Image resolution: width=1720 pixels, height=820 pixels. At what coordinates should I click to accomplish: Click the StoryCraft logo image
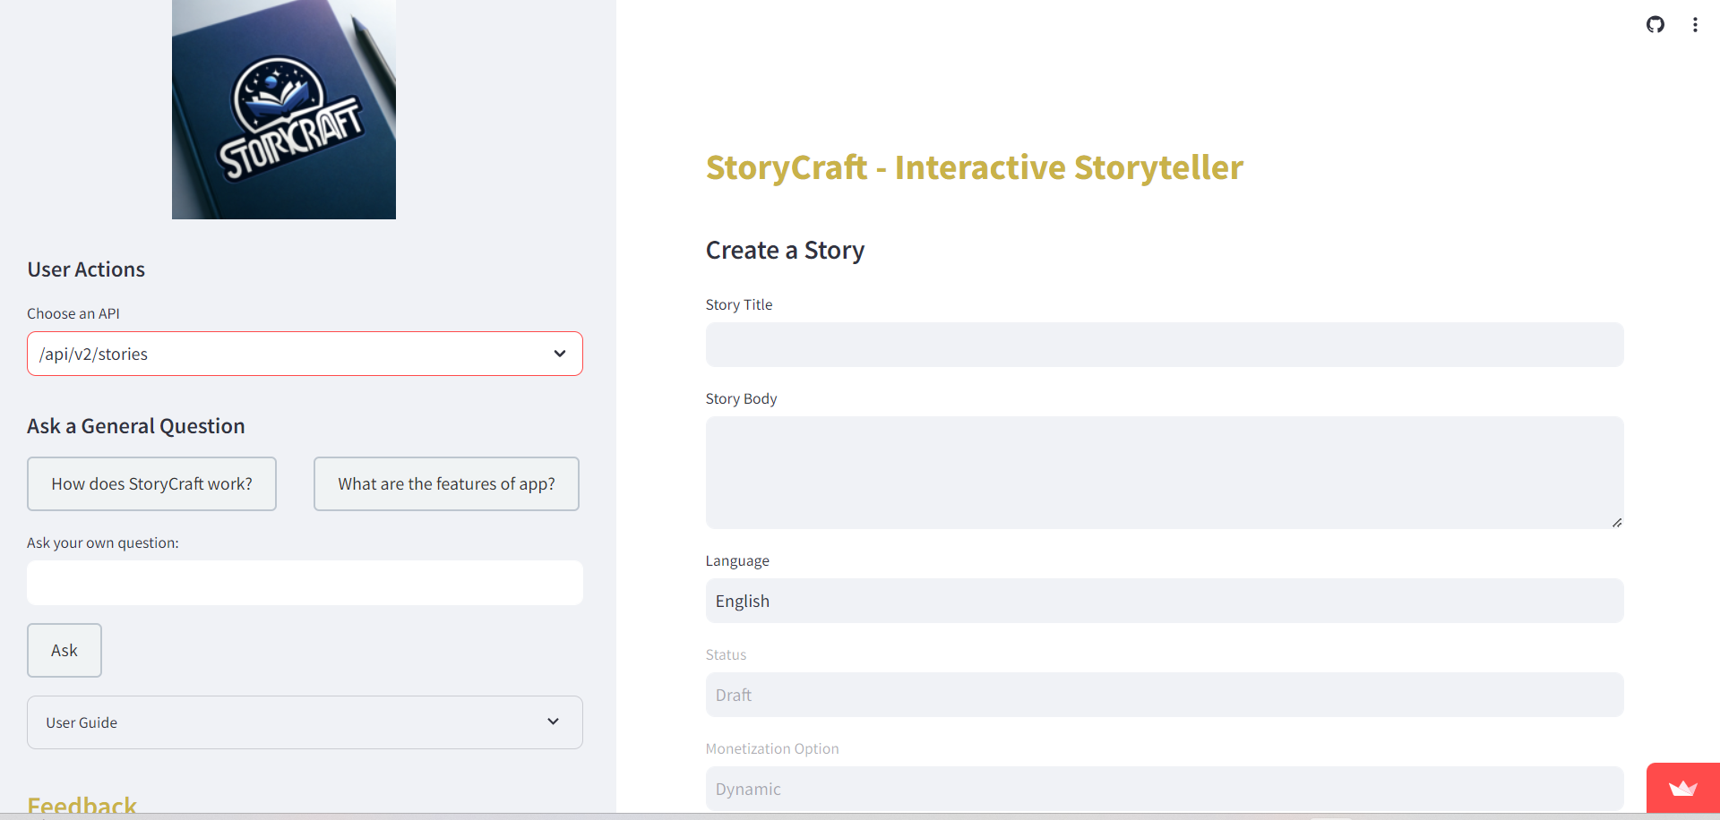click(x=283, y=109)
